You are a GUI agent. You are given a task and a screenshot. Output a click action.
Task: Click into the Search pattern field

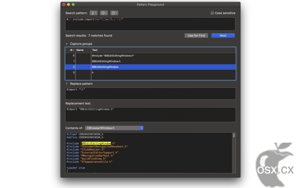pos(150,24)
